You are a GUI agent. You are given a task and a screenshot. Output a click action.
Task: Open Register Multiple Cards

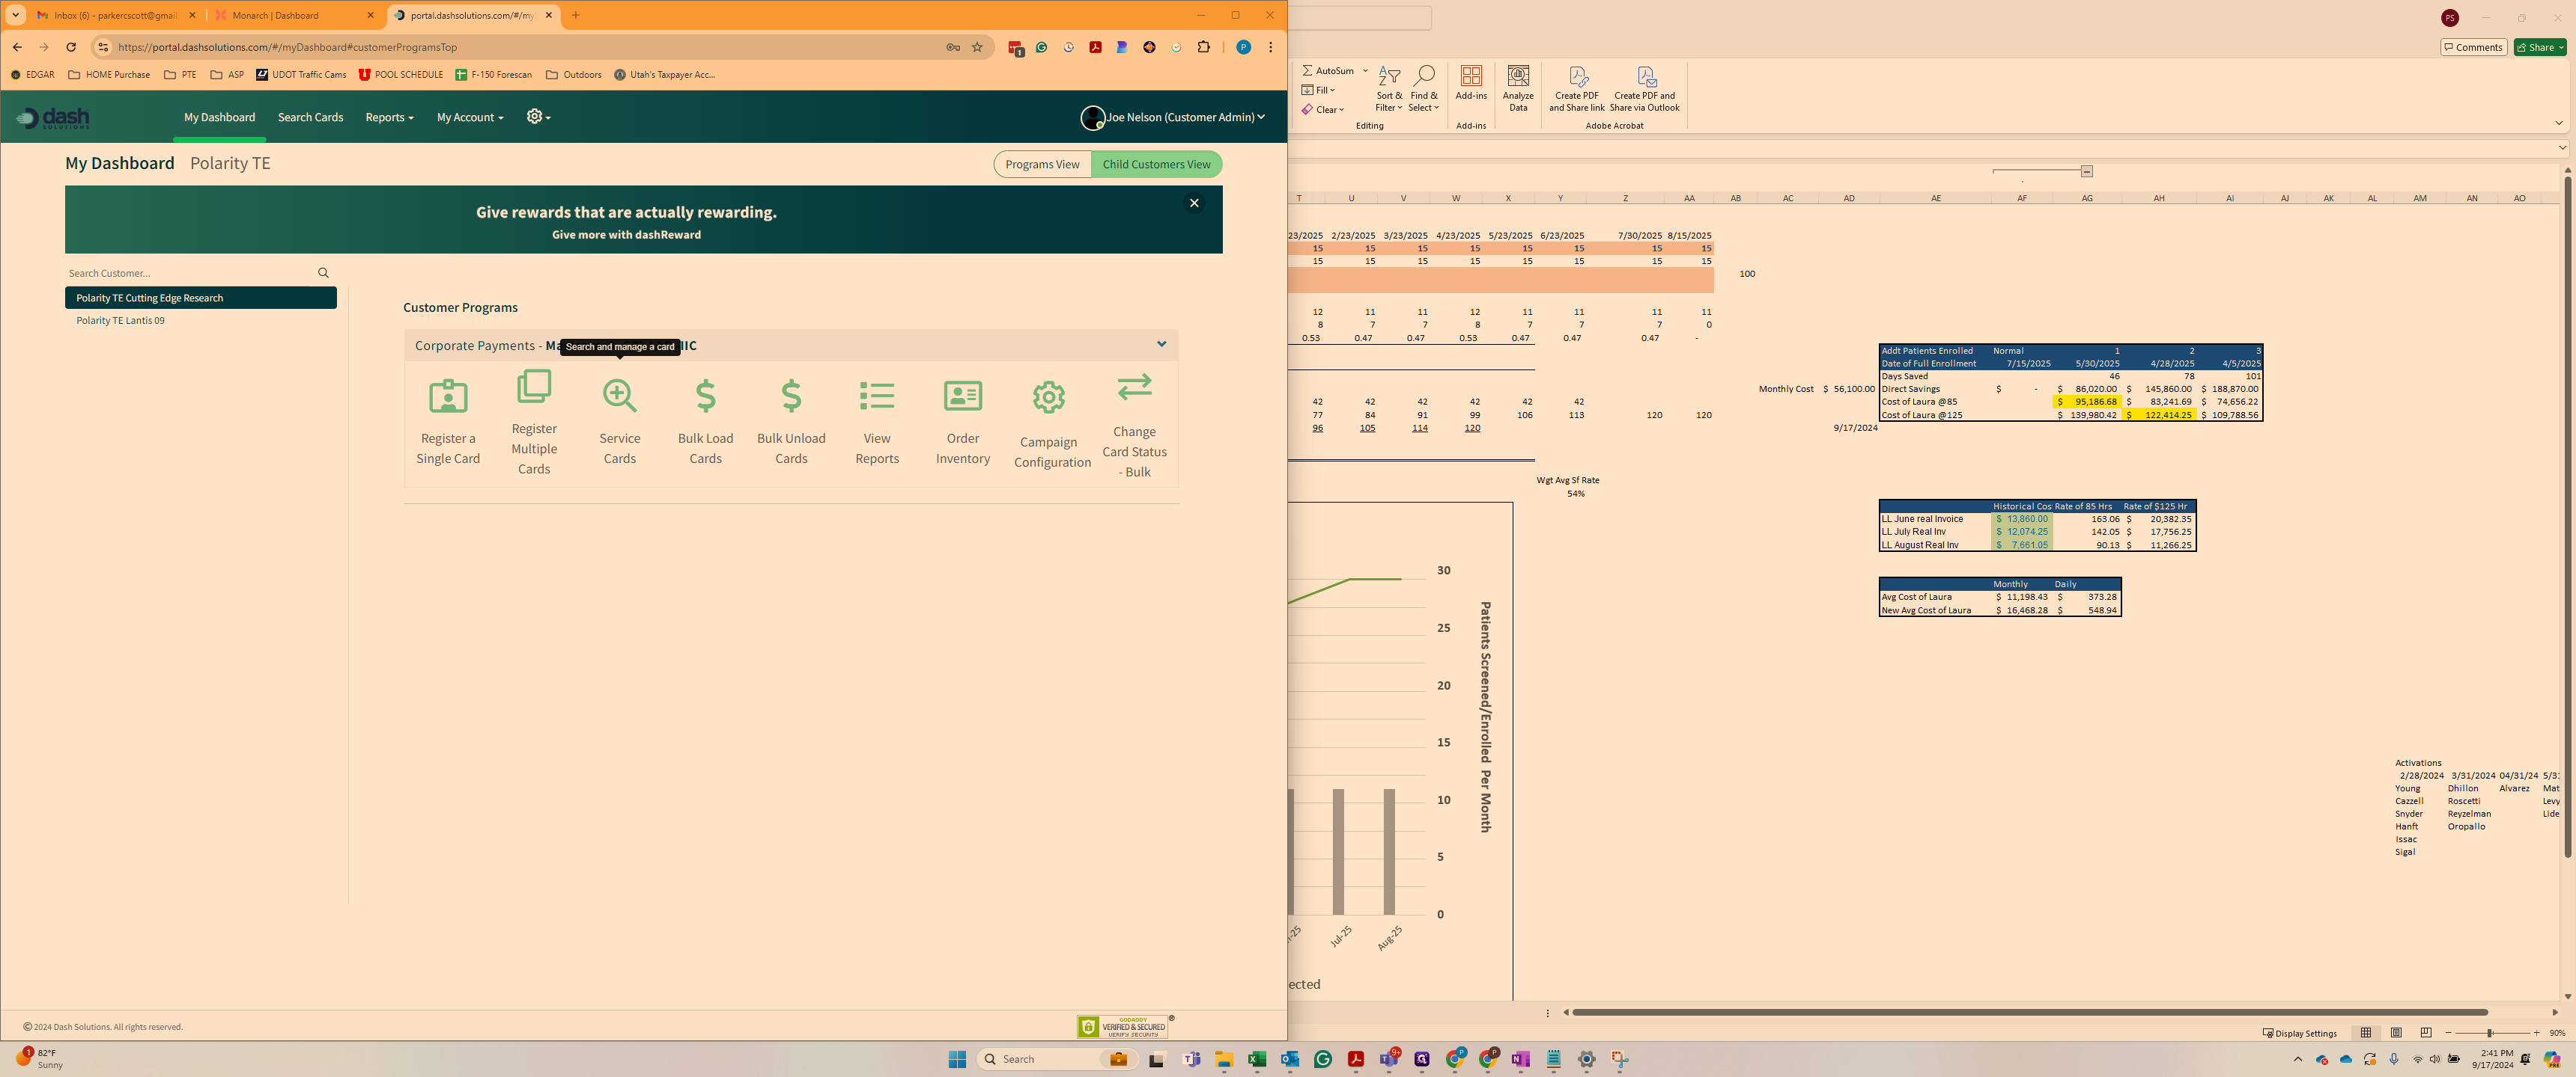tap(534, 423)
